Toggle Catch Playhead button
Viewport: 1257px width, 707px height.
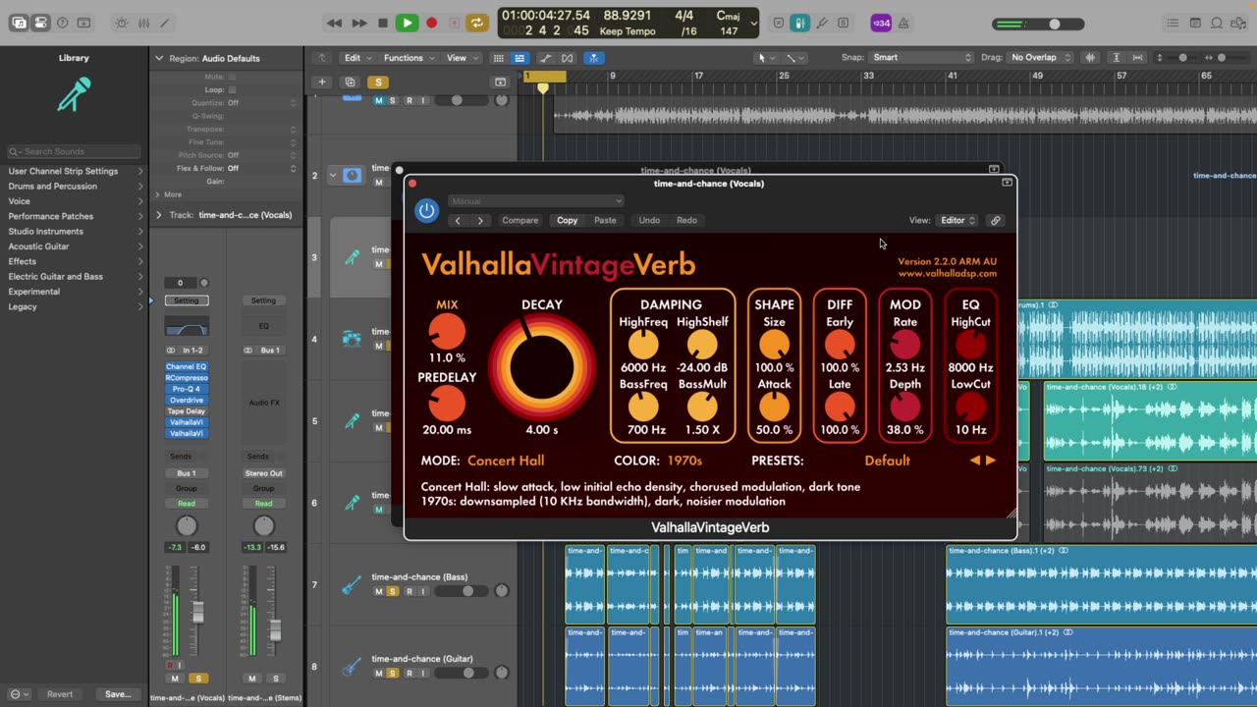pyautogui.click(x=593, y=58)
